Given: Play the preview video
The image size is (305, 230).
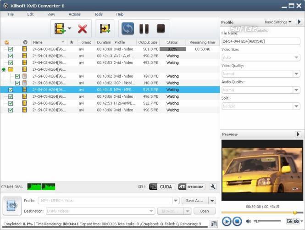Looking at the screenshot, I should 227,221.
